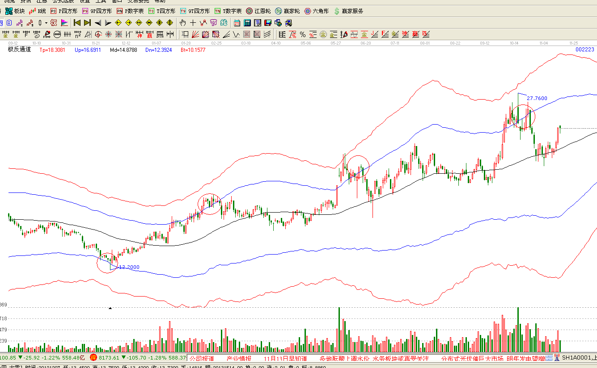
Task: Open the 产业情报 industry news link
Action: (x=239, y=358)
